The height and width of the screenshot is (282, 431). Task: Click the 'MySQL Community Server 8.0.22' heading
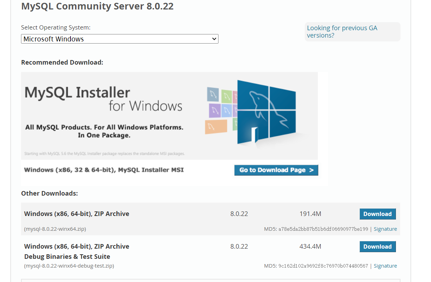[97, 6]
